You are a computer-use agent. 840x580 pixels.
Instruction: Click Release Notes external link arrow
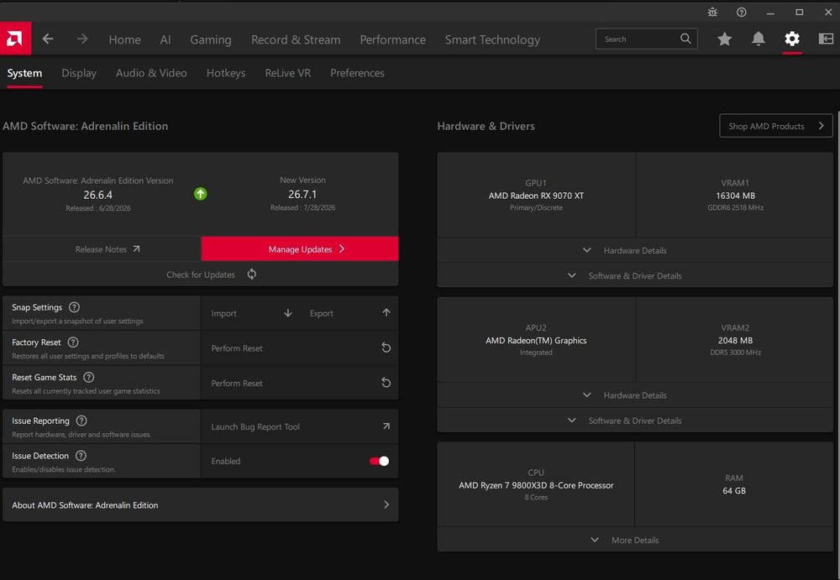coord(136,248)
